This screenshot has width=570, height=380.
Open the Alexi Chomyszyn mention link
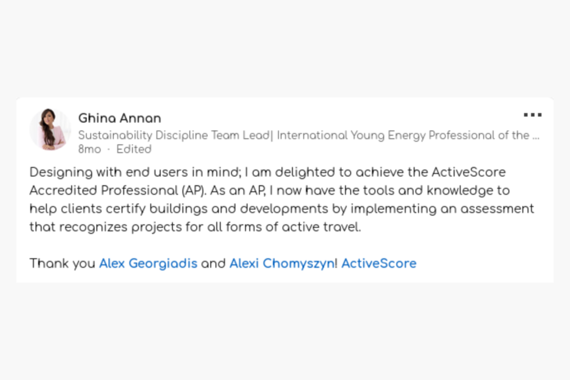(282, 263)
